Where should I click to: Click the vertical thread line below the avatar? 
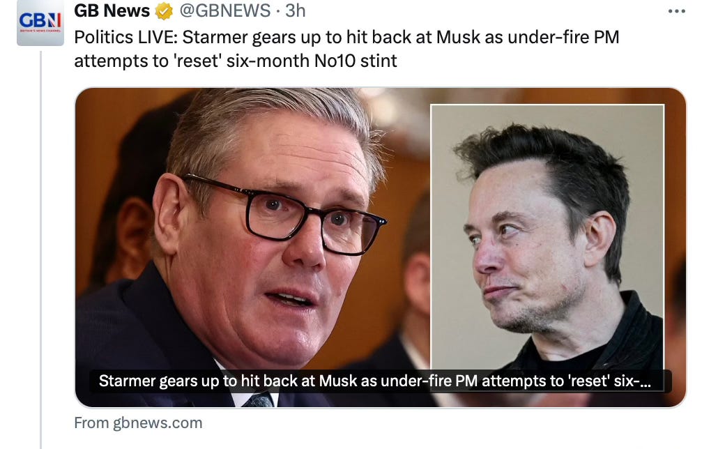click(x=40, y=250)
